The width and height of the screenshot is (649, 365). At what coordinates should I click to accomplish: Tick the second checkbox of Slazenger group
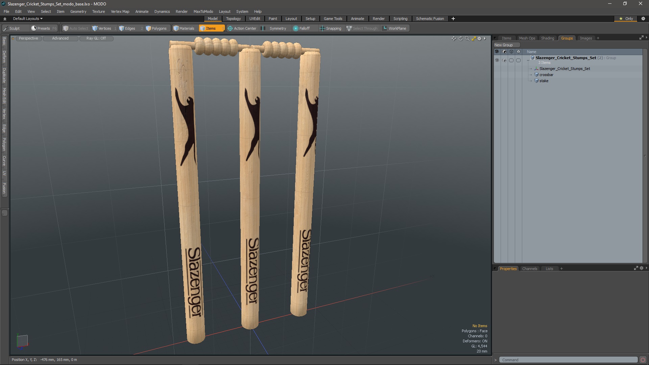pos(518,60)
